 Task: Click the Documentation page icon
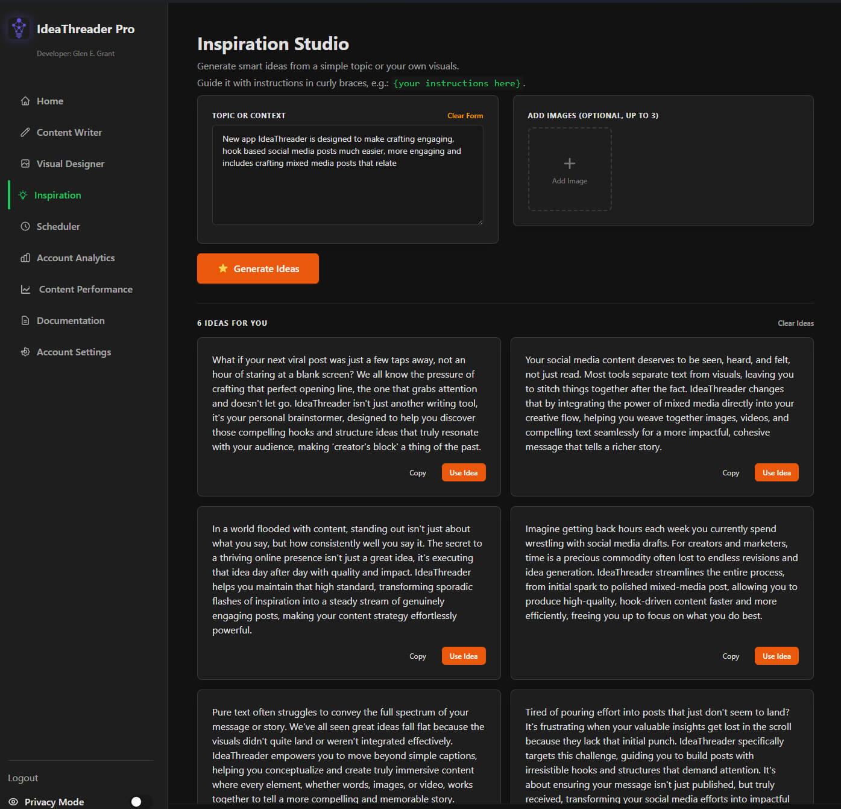pos(24,320)
